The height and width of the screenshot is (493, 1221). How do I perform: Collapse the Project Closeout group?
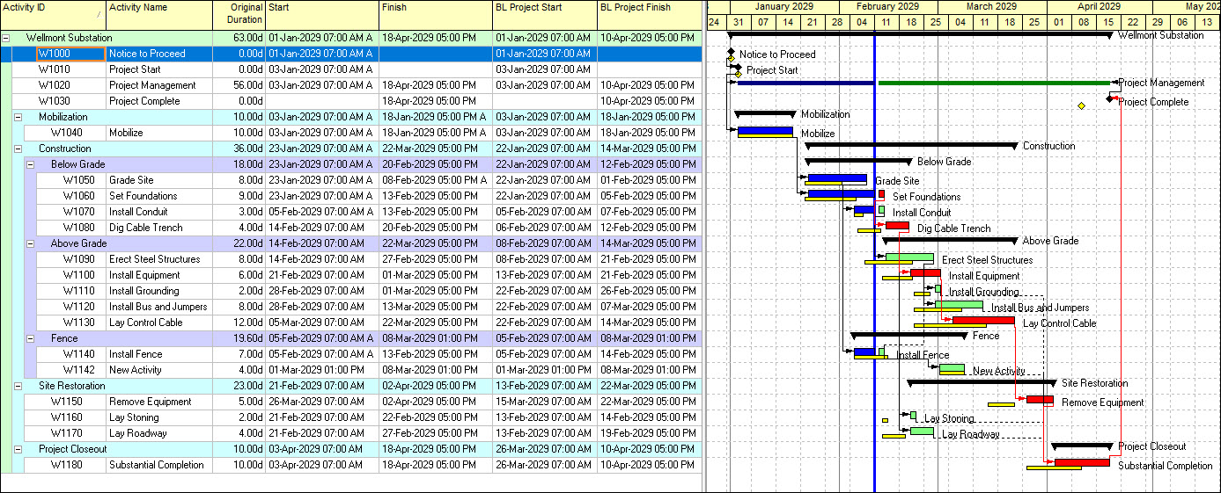(18, 449)
